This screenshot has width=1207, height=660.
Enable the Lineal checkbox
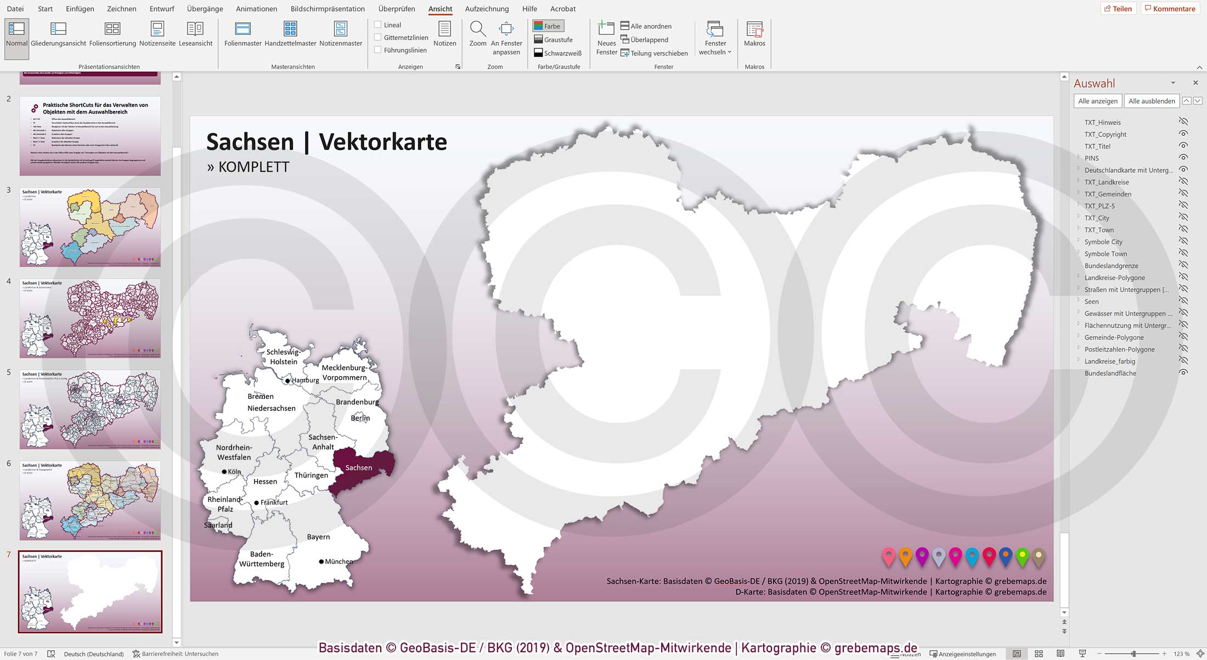[377, 24]
